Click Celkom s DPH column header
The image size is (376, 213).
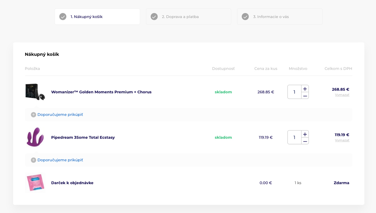[338, 68]
